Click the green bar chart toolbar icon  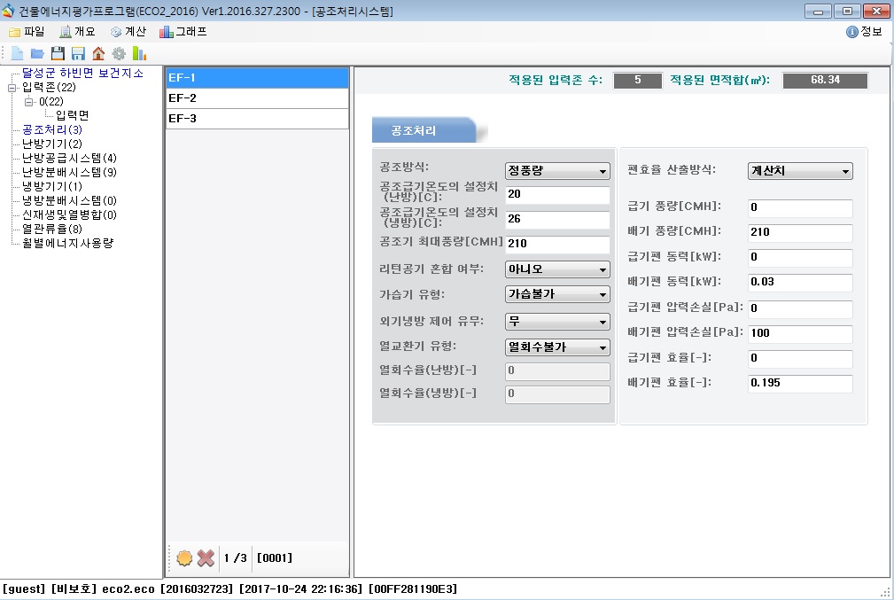coord(139,53)
